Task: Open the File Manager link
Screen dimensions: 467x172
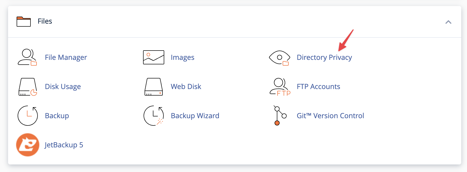Action: (x=66, y=57)
